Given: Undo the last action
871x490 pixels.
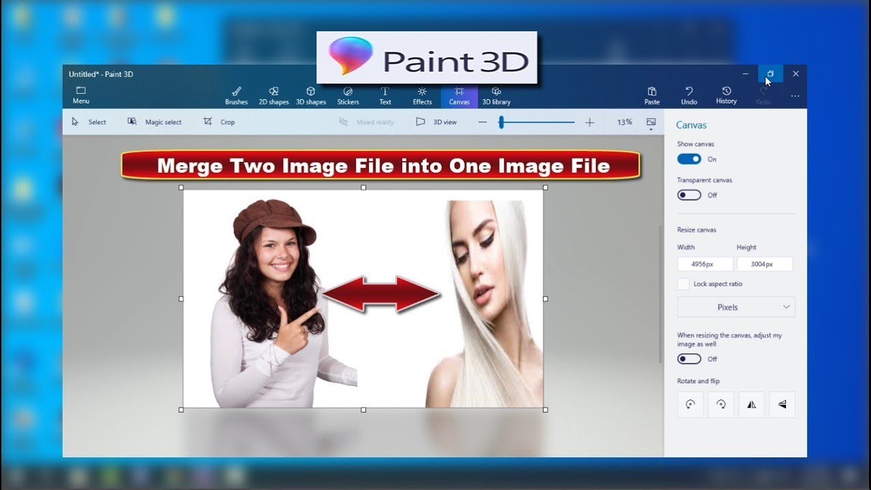Looking at the screenshot, I should click(689, 95).
